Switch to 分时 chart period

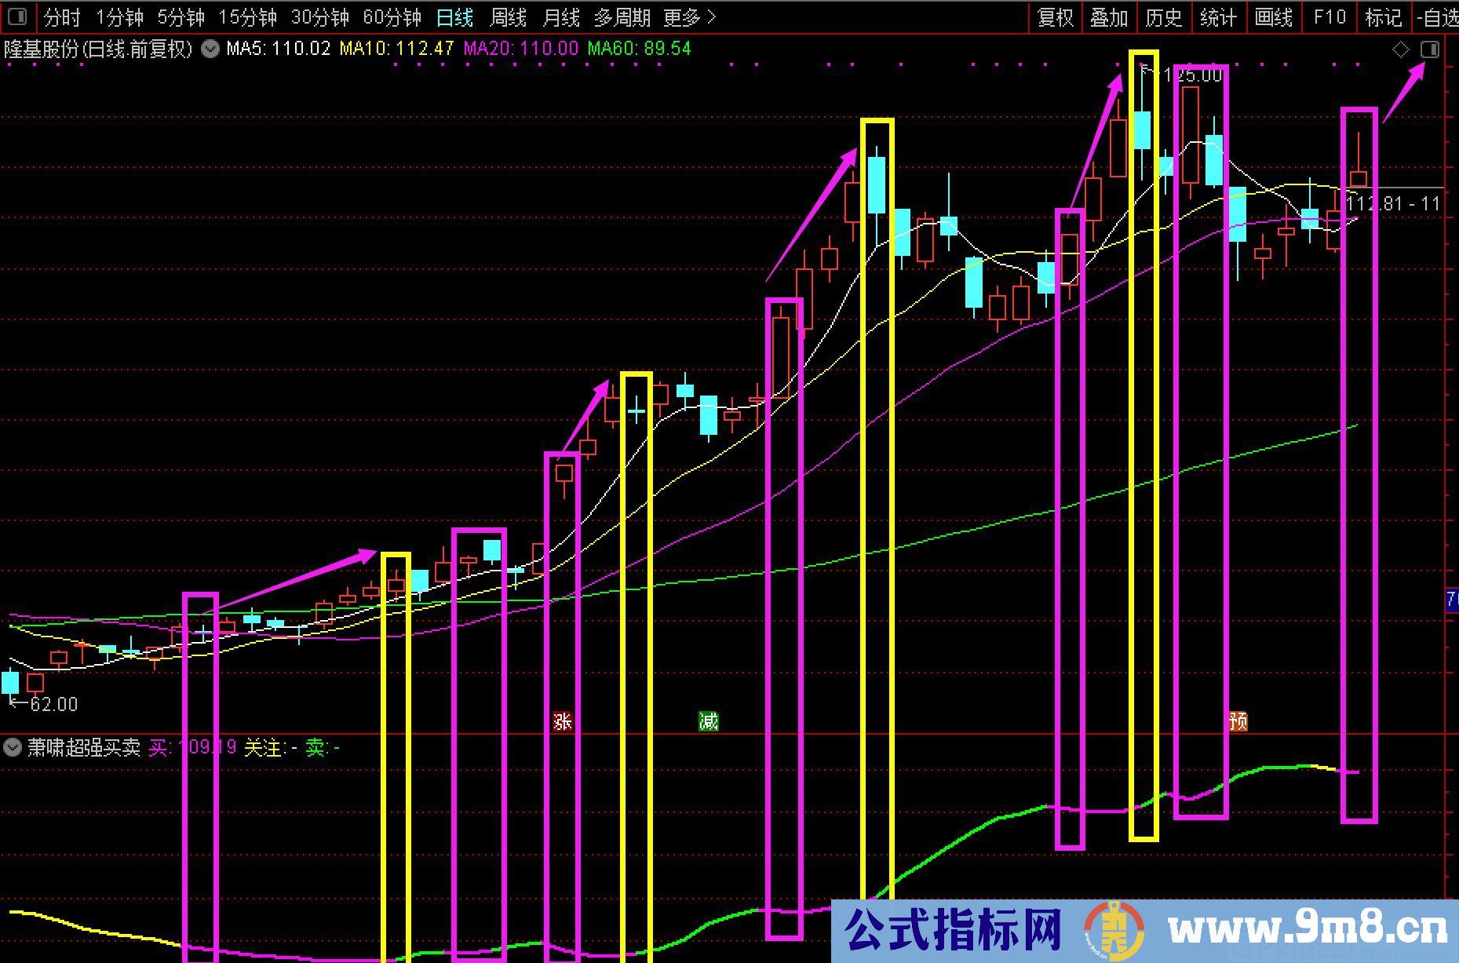click(62, 17)
